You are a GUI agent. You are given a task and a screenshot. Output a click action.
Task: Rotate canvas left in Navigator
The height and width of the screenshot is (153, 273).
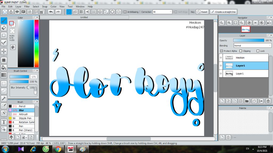coord(249,23)
